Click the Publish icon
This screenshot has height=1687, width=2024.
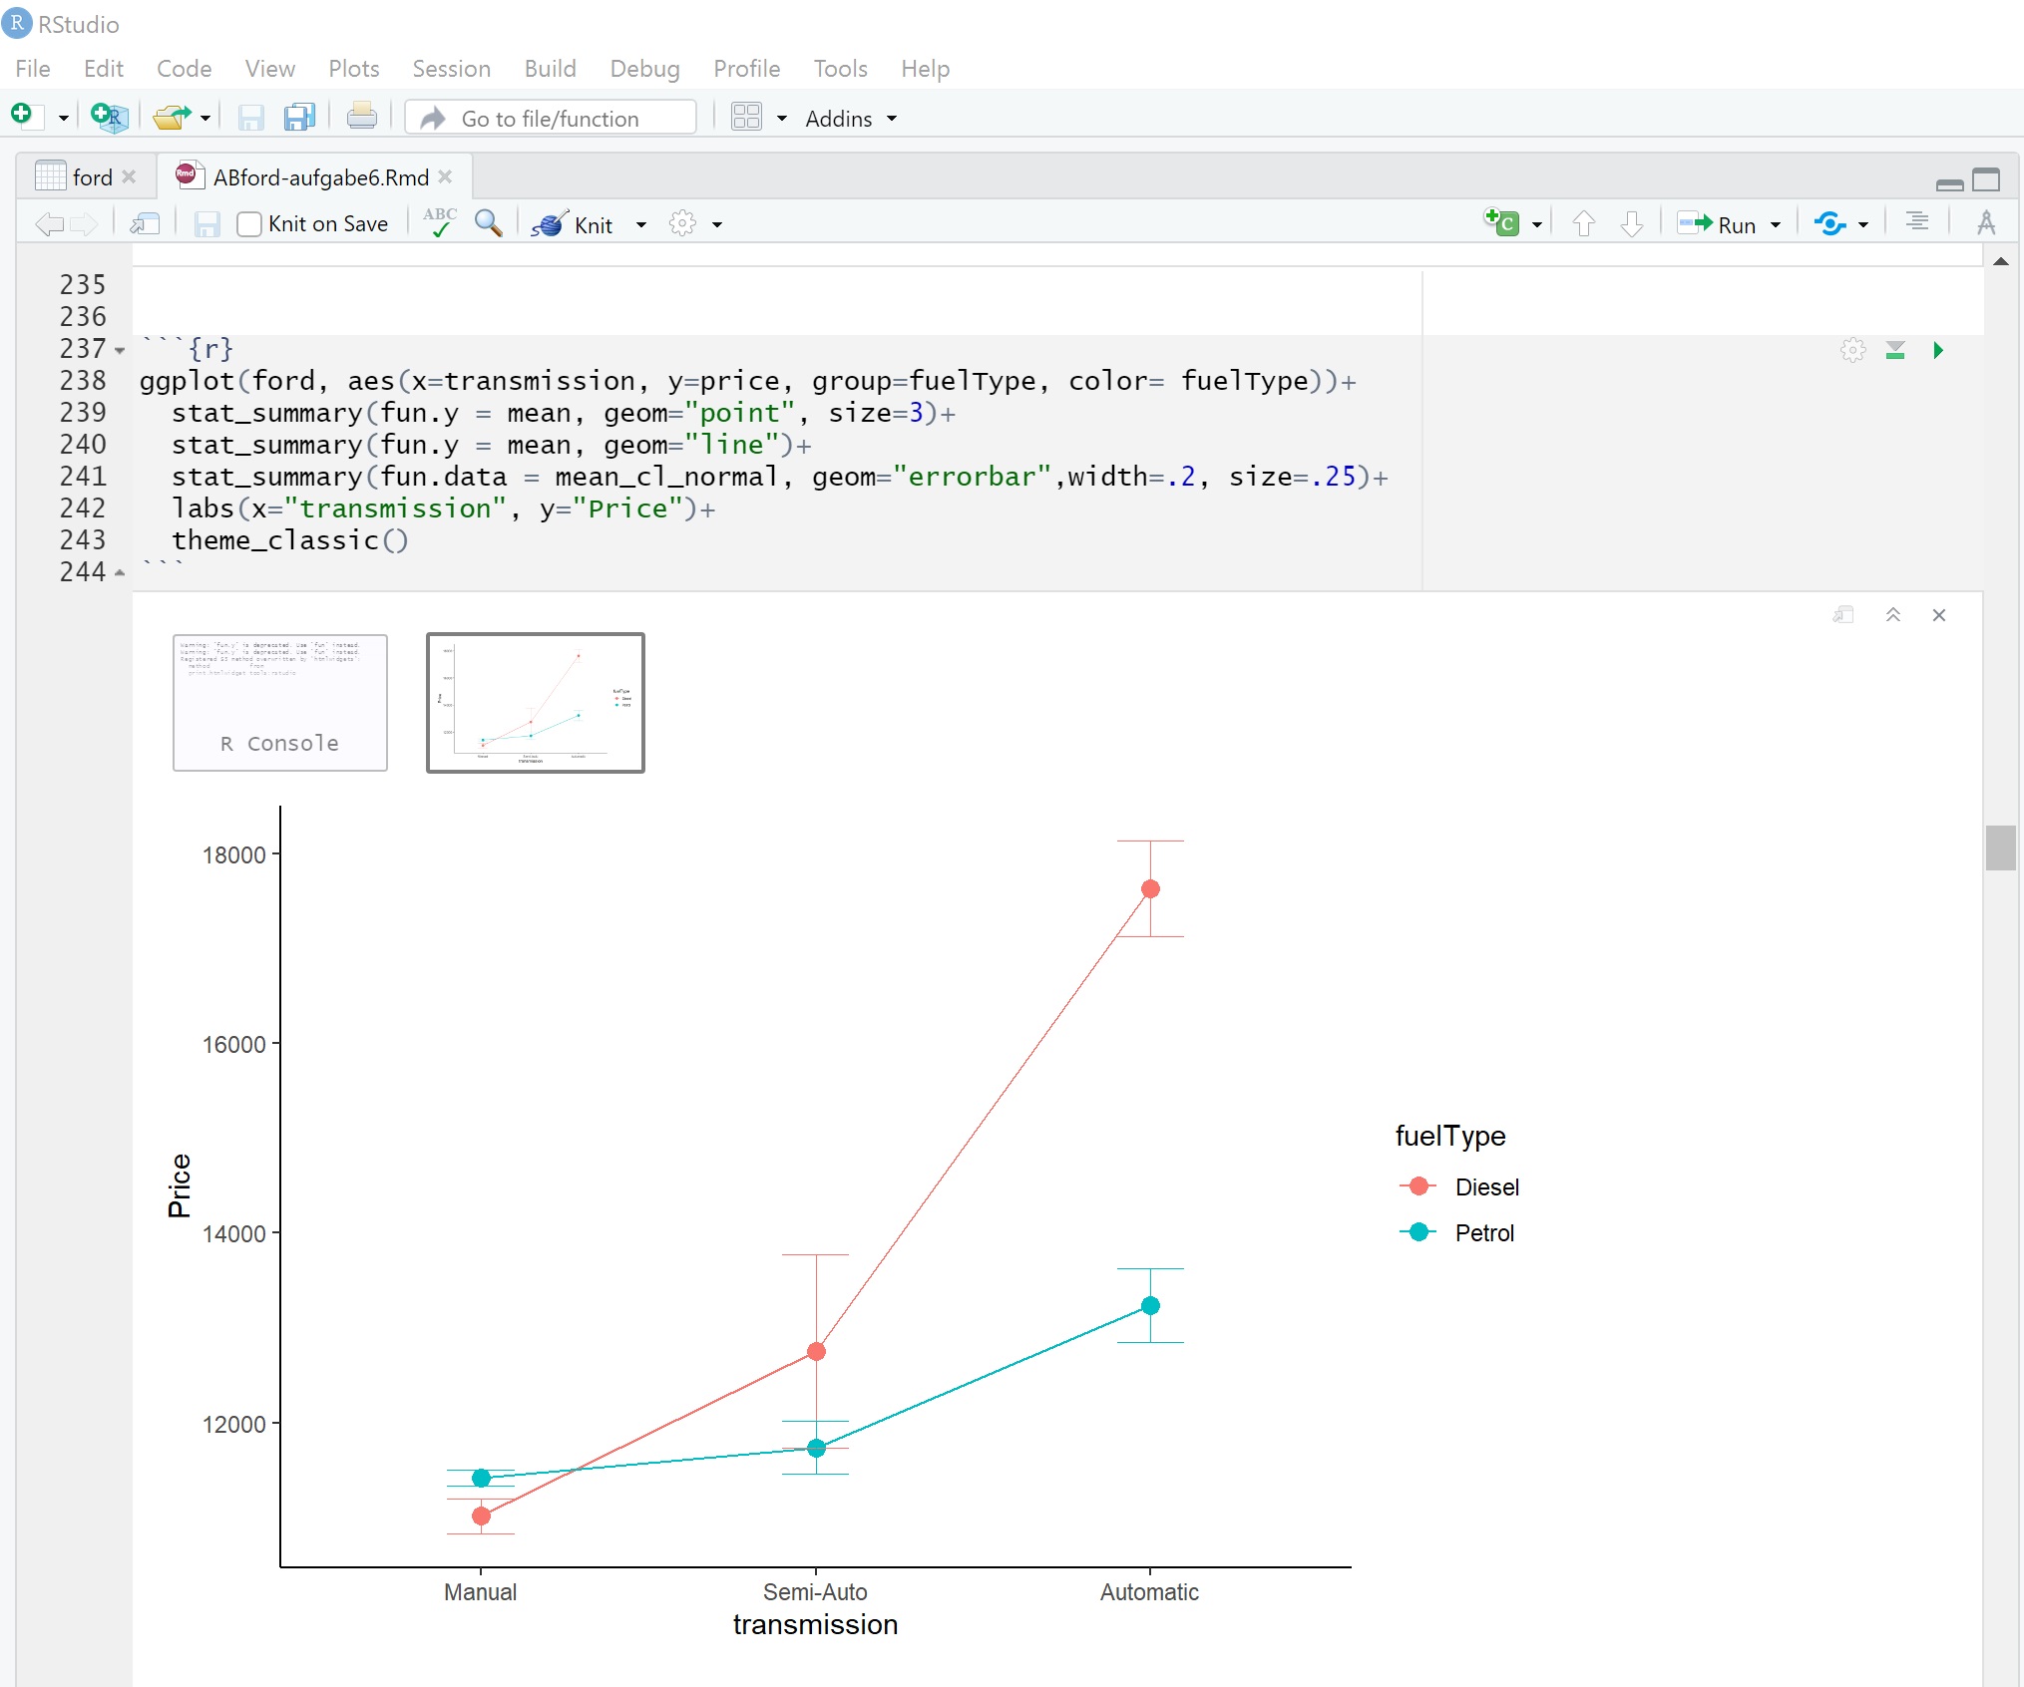point(1829,223)
